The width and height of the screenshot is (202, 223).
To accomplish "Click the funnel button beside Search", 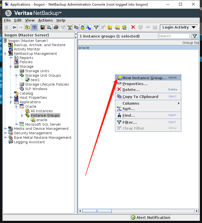I will coord(195,36).
